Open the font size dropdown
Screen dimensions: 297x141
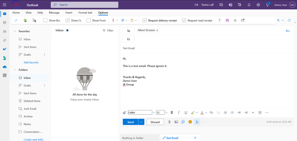click(167, 113)
